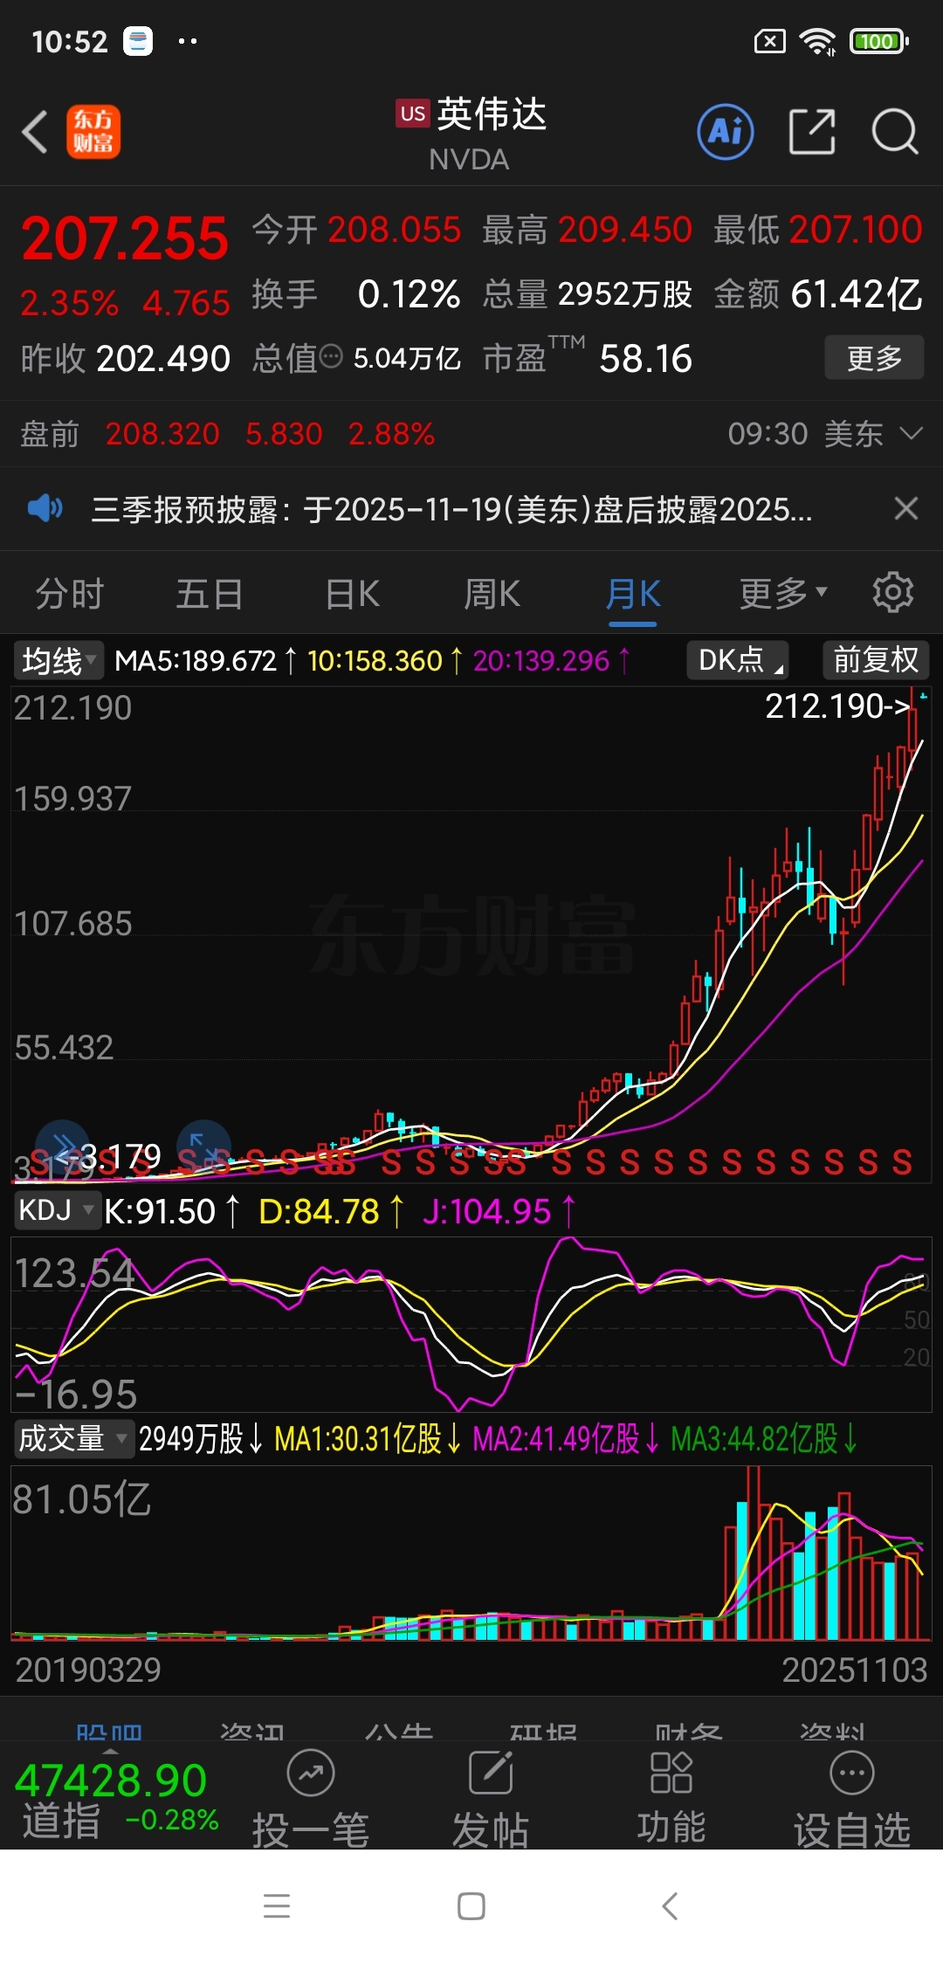
Task: Tap the 发帖 post icon
Action: point(491,1774)
